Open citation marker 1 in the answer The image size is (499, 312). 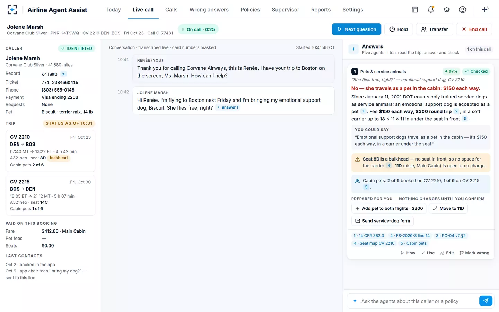click(363, 111)
